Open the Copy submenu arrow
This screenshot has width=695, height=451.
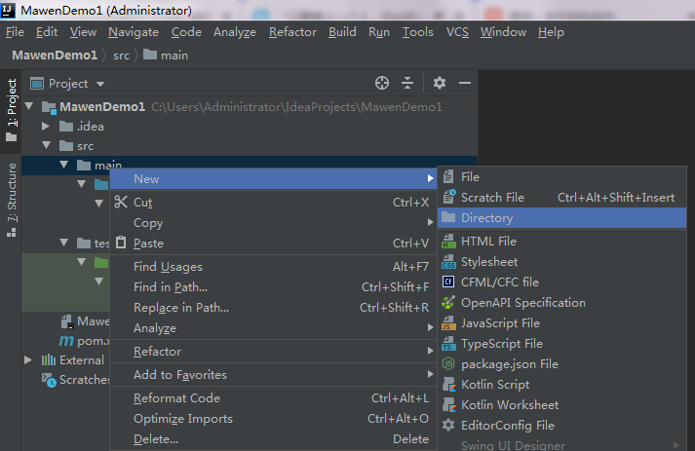[430, 222]
